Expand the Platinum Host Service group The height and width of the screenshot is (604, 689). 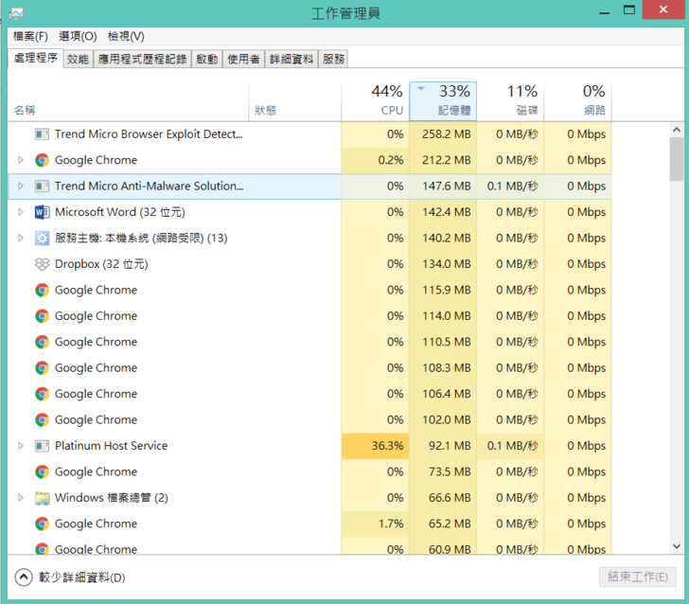tap(21, 446)
